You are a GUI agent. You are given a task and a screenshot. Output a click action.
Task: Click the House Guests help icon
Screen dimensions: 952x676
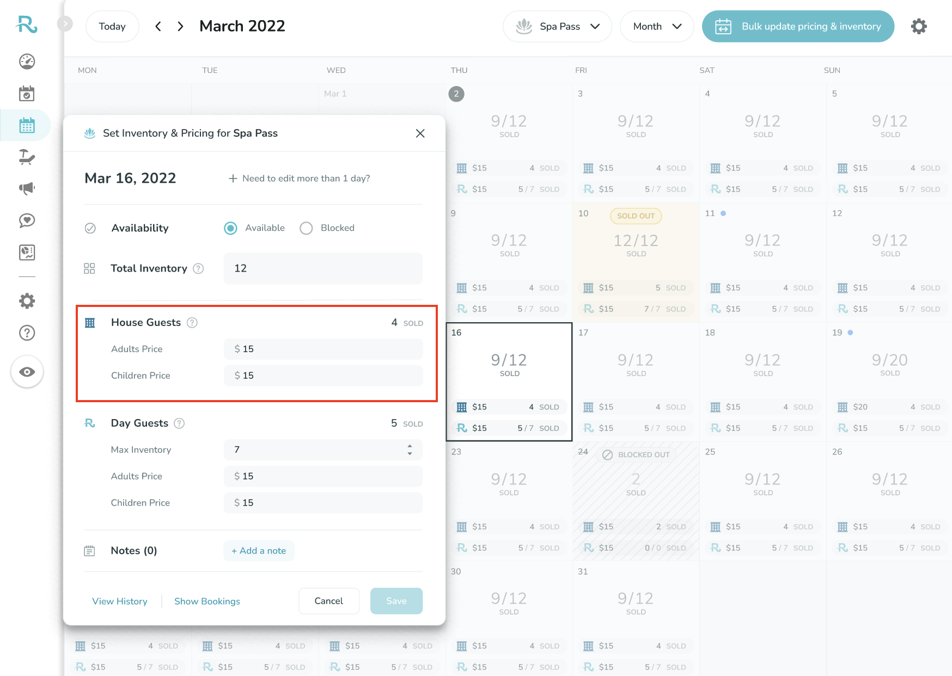coord(192,323)
